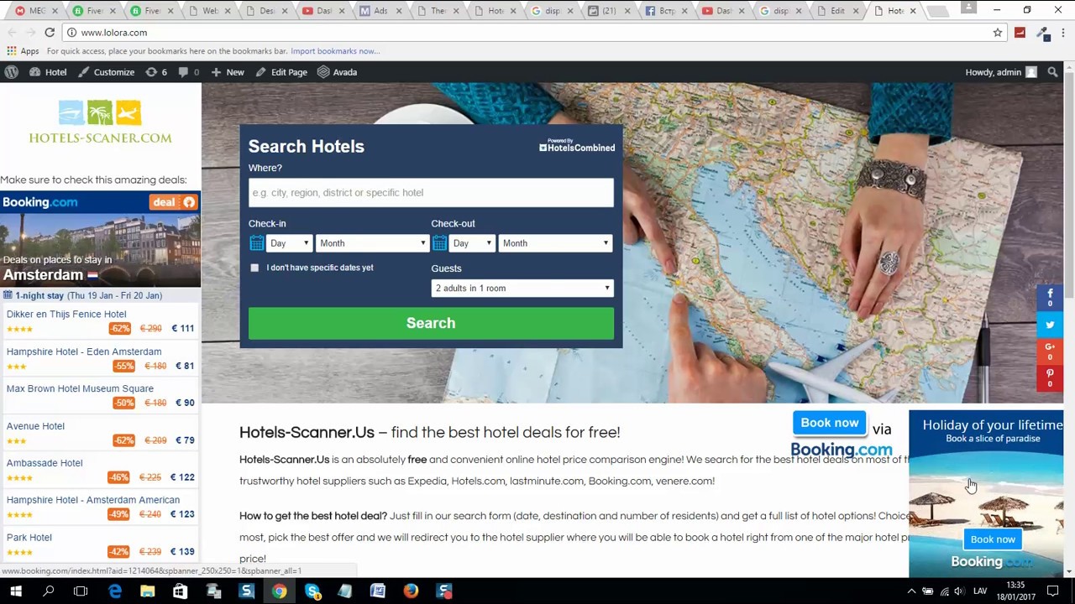Screen dimensions: 1075x604
Task: Open the check-in Month dropdown
Action: [x=372, y=243]
